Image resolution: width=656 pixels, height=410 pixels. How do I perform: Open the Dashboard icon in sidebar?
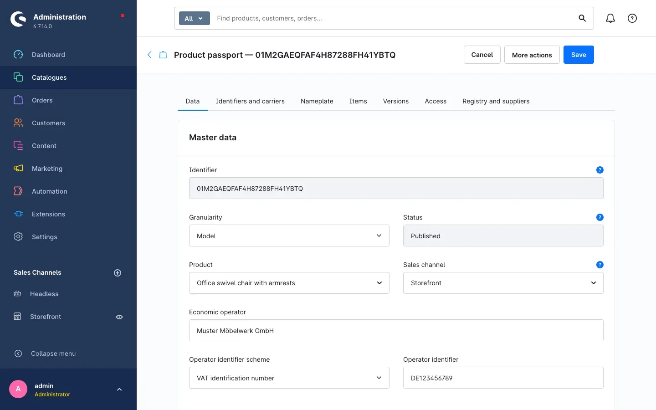[18, 55]
